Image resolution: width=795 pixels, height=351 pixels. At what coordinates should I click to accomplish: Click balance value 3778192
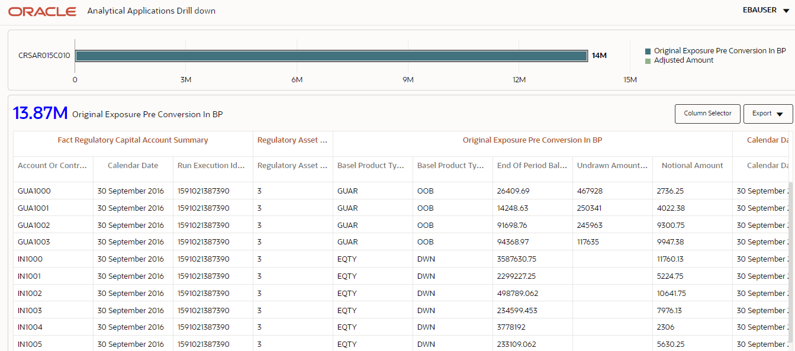pos(510,327)
